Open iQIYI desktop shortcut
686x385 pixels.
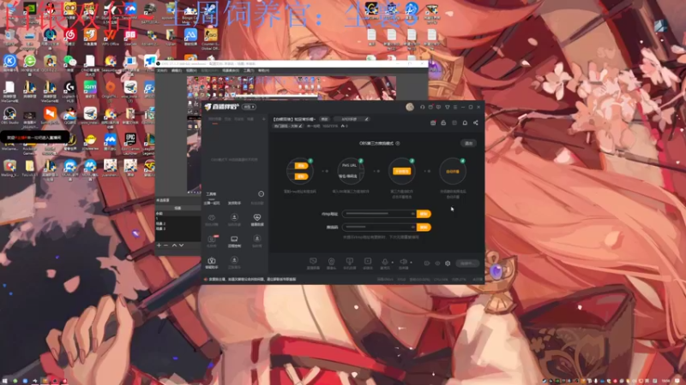pyautogui.click(x=90, y=89)
